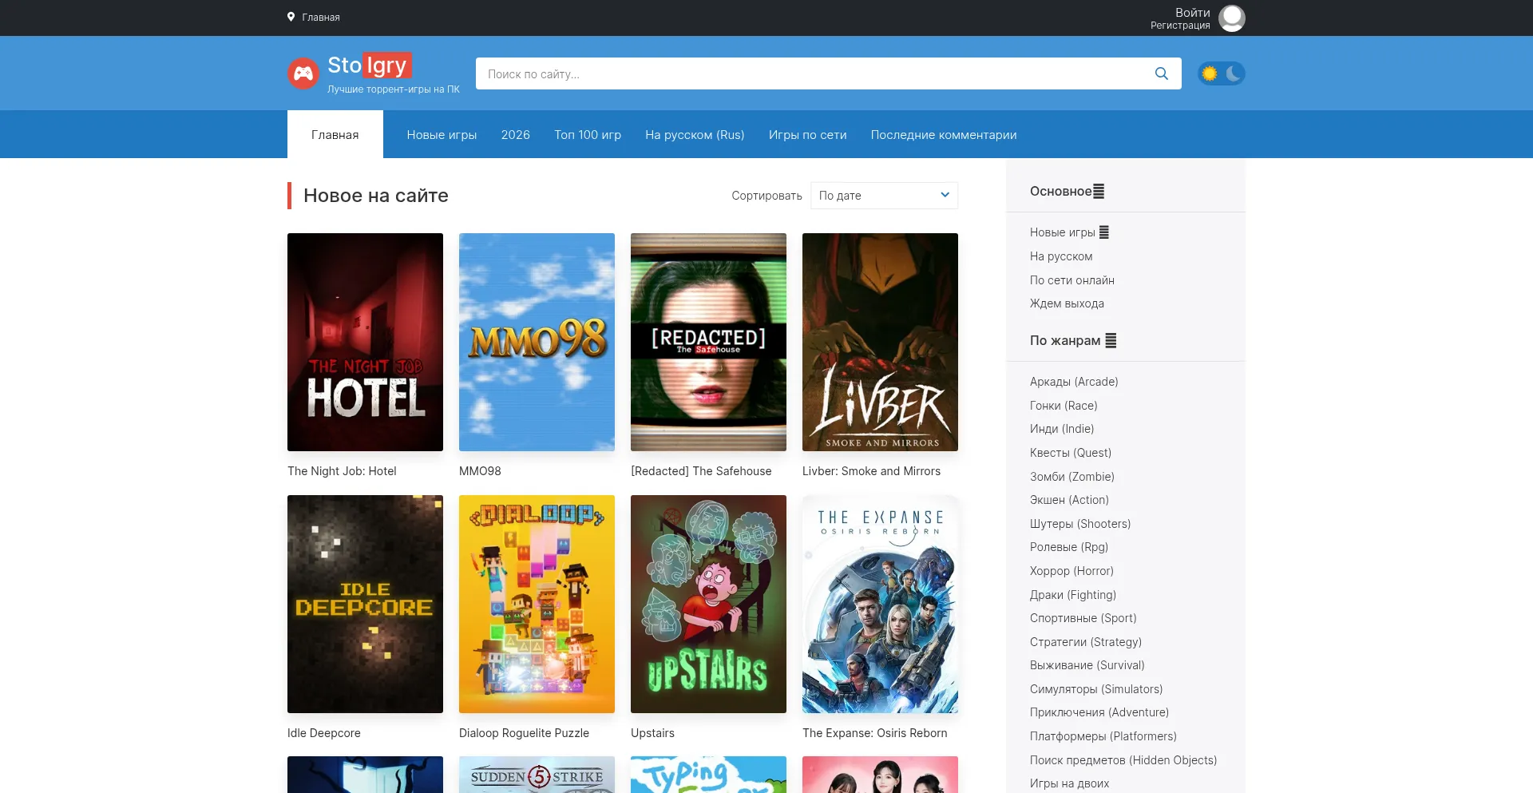Viewport: 1533px width, 793px height.
Task: Click the [Redacted] The Safehouse title
Action: (701, 471)
